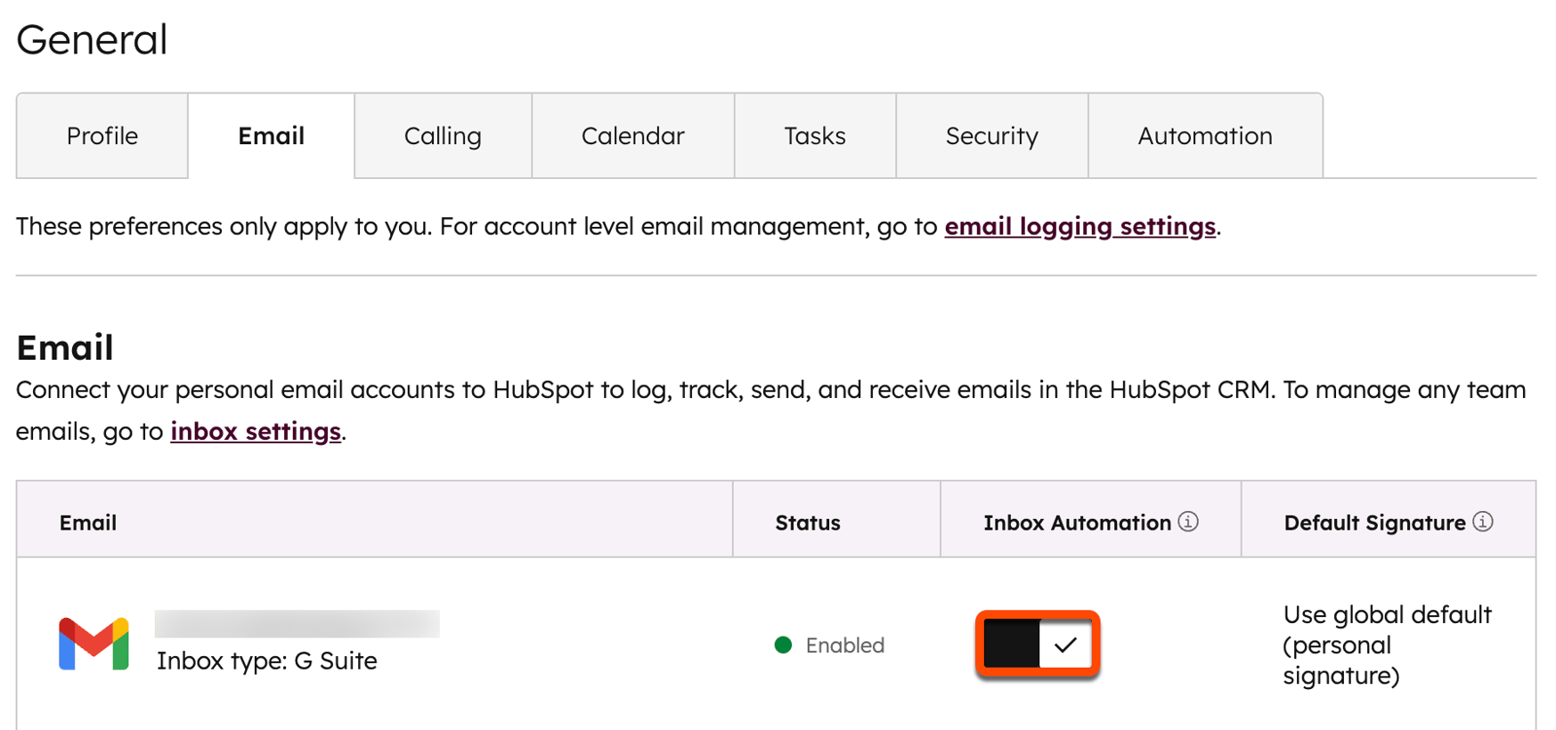Screen dimensions: 1556x730
Task: Click the Email column header
Action: tap(88, 523)
